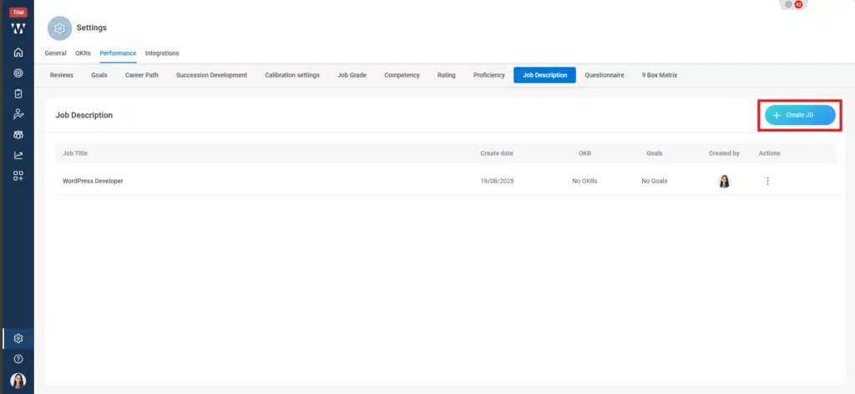Open the Competency sub-tab

[x=402, y=75]
